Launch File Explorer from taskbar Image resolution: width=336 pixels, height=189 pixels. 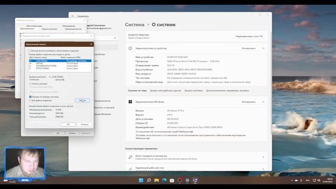[156, 181]
